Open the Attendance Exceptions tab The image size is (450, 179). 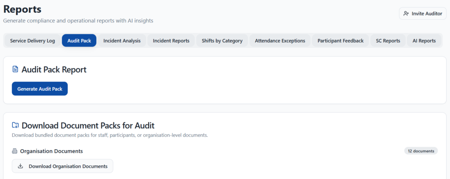click(x=280, y=41)
